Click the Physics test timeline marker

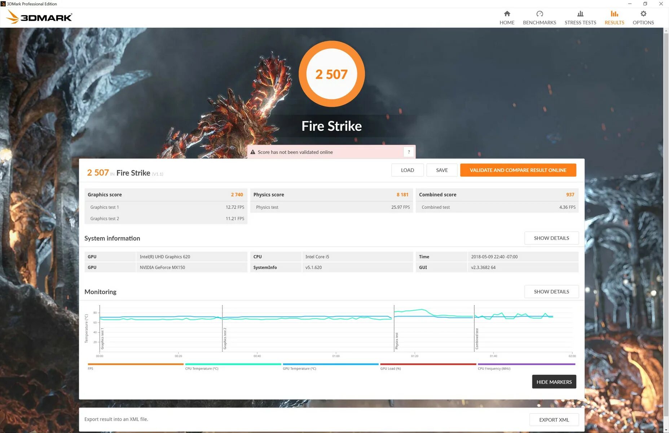click(x=397, y=341)
